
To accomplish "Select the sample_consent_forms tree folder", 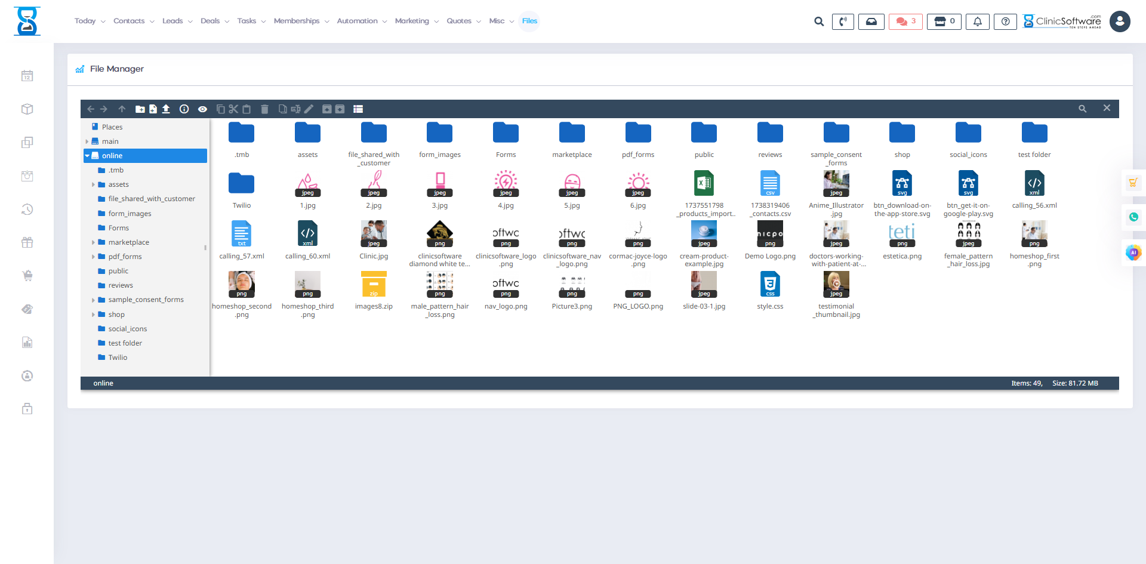I will pos(146,300).
